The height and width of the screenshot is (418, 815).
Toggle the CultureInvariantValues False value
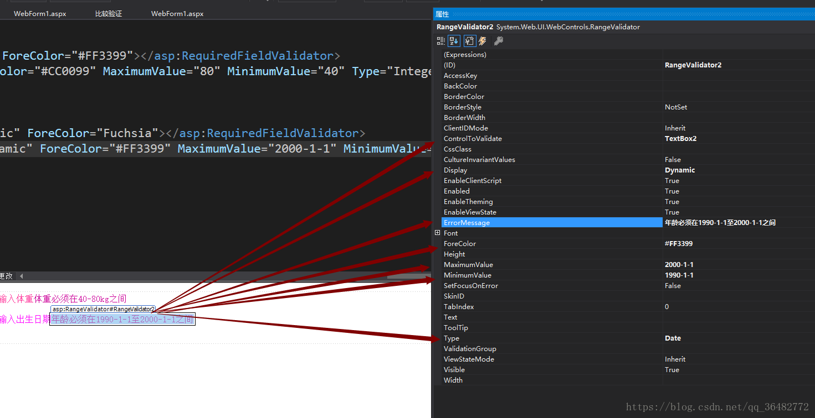tap(673, 160)
